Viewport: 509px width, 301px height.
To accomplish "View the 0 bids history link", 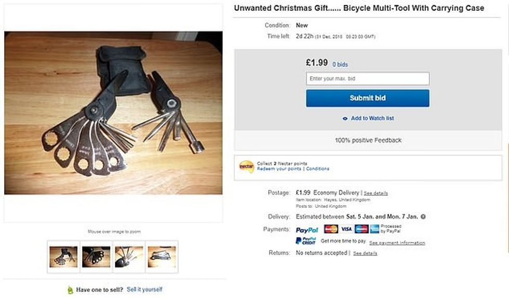I will (x=340, y=64).
